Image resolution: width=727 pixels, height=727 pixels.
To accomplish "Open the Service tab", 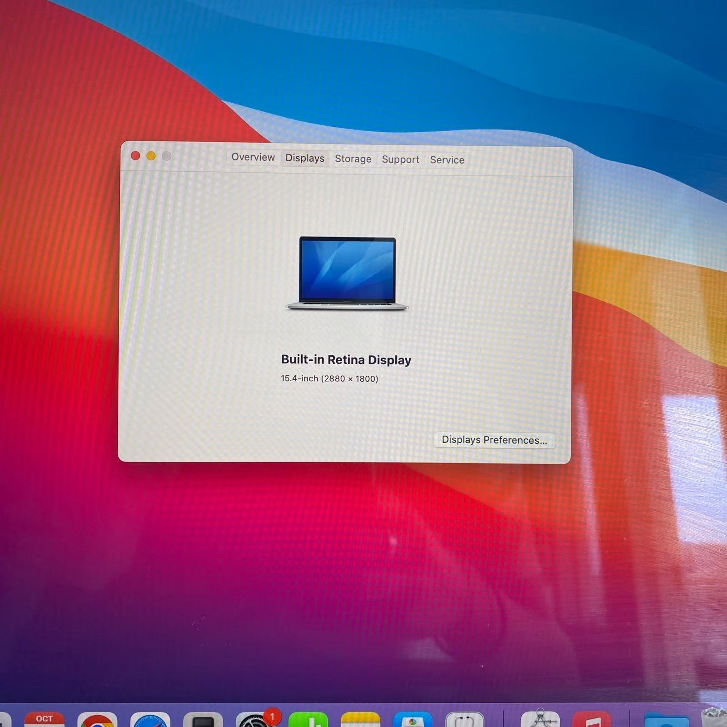I will coord(447,160).
